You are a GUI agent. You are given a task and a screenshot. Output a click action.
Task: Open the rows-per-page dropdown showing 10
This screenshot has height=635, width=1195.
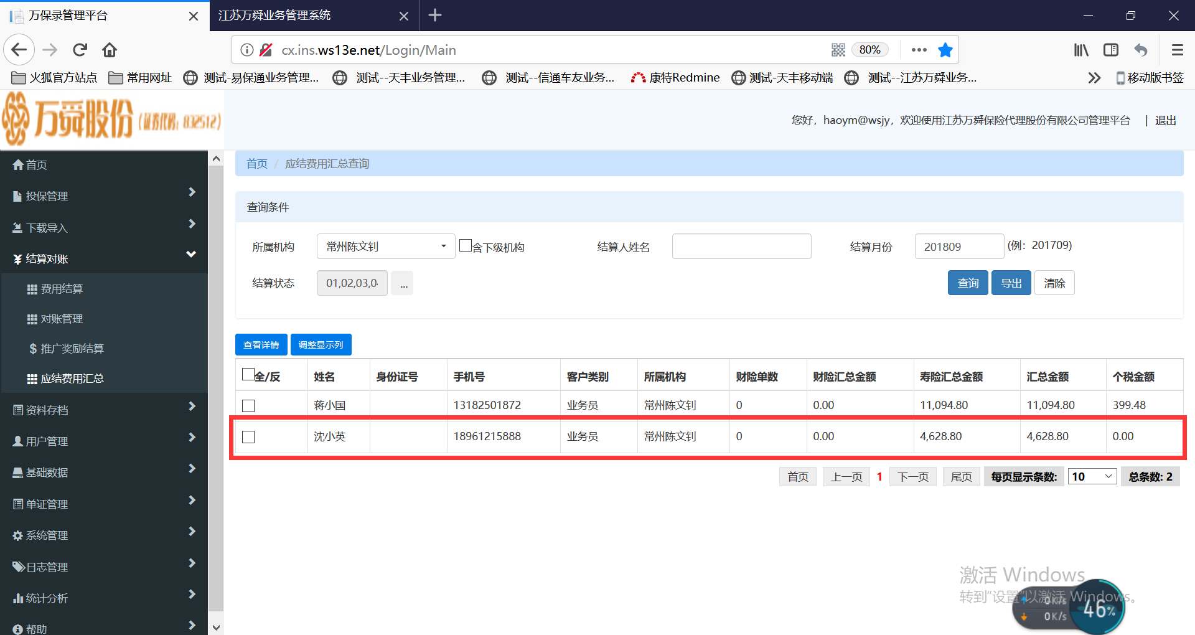tap(1092, 477)
